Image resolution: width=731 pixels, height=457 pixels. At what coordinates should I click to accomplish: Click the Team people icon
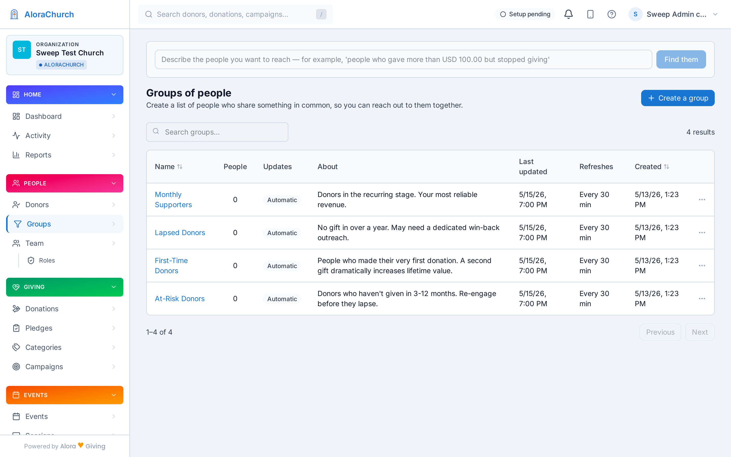pyautogui.click(x=16, y=243)
